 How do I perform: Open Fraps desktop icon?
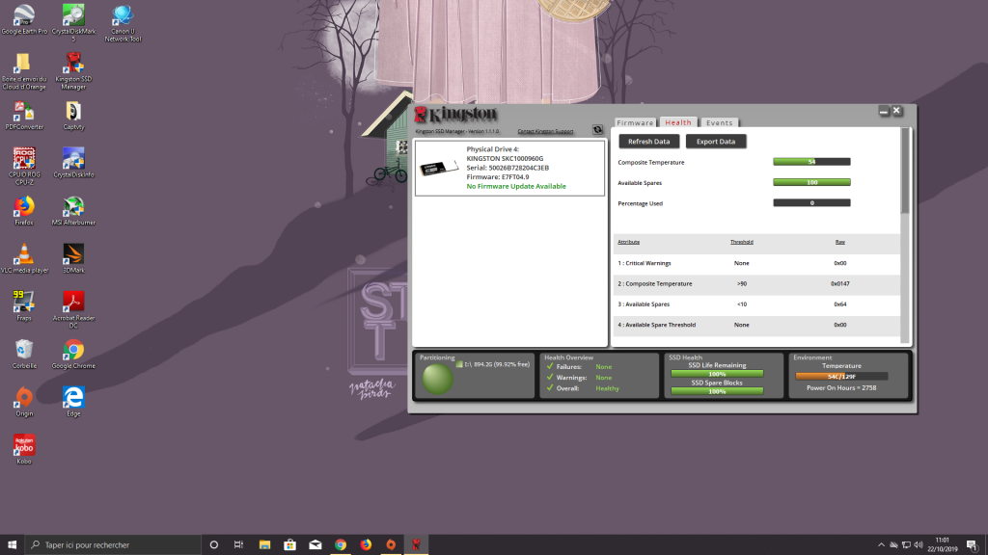(24, 306)
